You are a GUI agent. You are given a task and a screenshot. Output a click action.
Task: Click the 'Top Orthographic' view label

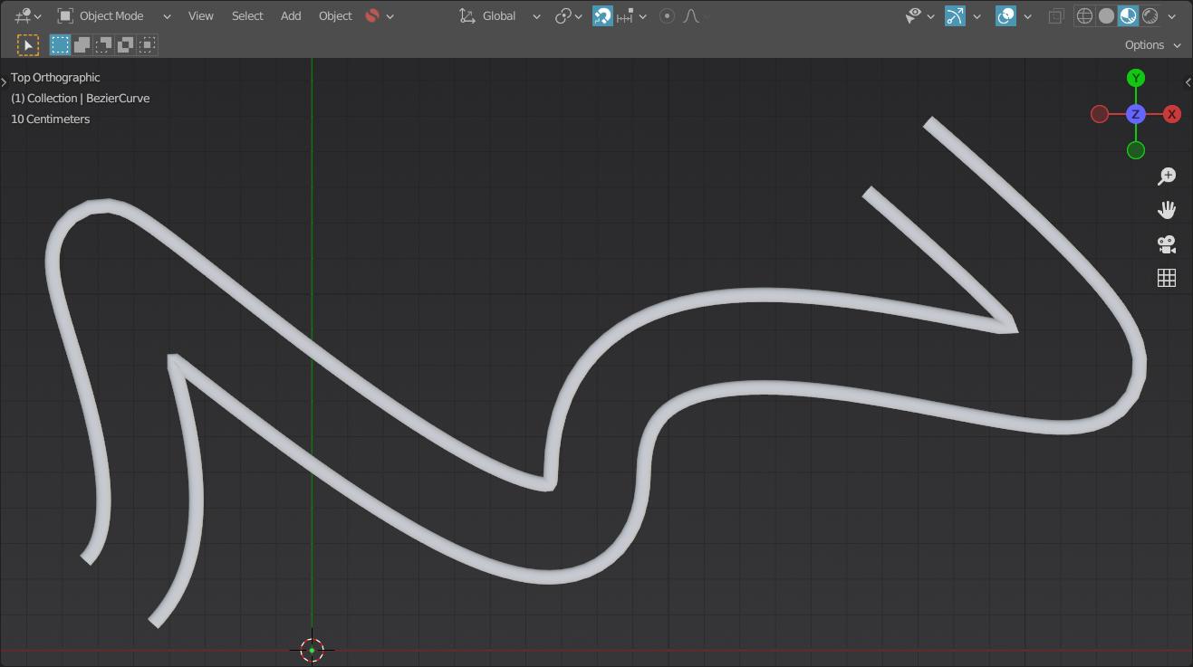coord(55,77)
